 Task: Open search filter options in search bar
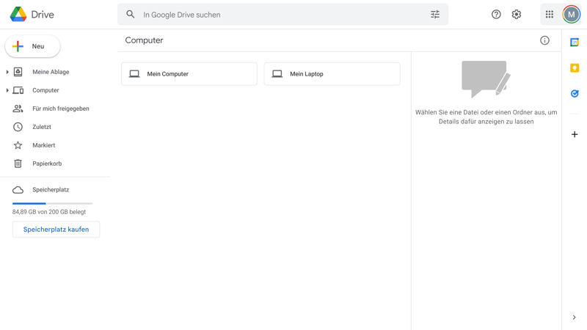click(435, 15)
